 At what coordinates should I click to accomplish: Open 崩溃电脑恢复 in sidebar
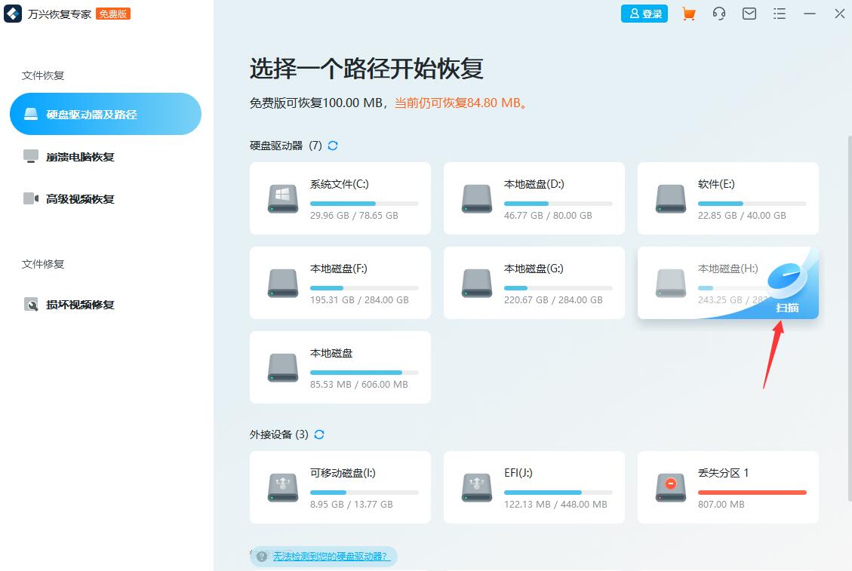(x=79, y=157)
